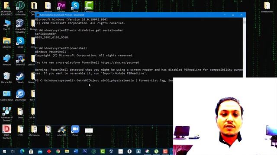The image size is (277, 155).
Task: Click the Command Prompt title bar icon
Action: 38,15
